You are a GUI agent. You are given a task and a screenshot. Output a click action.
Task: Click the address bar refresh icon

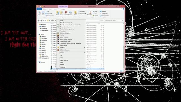pyautogui.click(x=102, y=20)
